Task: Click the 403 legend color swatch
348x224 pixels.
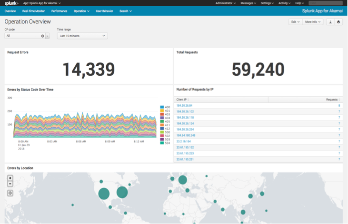Action: (162, 114)
